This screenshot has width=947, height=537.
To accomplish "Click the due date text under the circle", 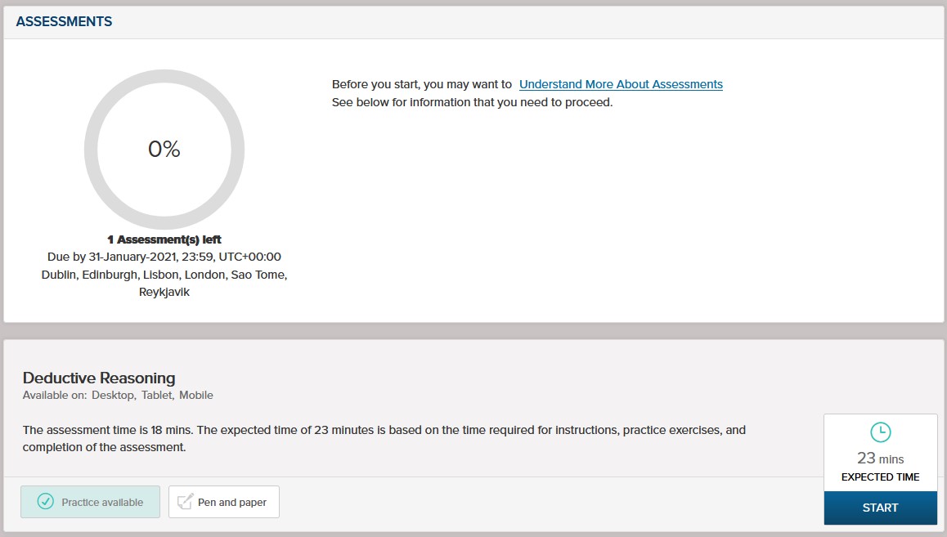I will (164, 256).
